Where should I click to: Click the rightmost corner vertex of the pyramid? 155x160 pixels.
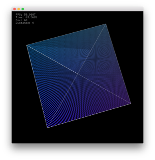tap(131, 103)
